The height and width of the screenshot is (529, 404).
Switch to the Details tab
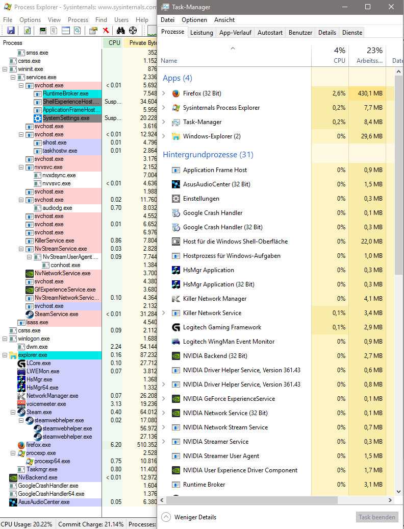[327, 33]
